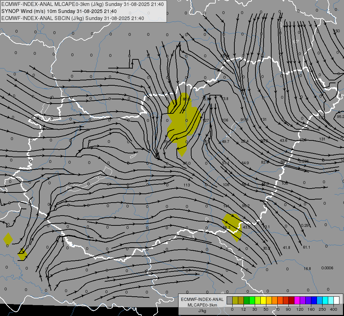Image resolution: width=344 pixels, height=316 pixels.
Task: Click the 41.8 map value
Action: pyautogui.click(x=286, y=248)
